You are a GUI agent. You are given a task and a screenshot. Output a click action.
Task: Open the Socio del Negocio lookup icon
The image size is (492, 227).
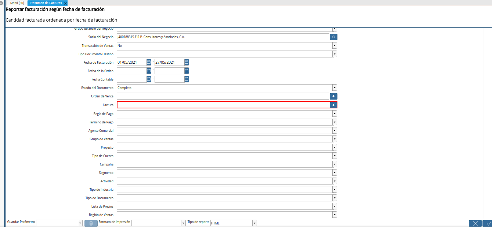pyautogui.click(x=333, y=37)
